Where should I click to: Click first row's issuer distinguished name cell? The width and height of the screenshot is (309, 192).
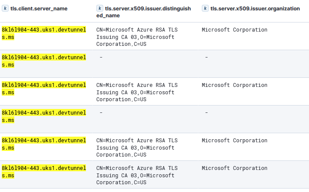[x=137, y=37]
